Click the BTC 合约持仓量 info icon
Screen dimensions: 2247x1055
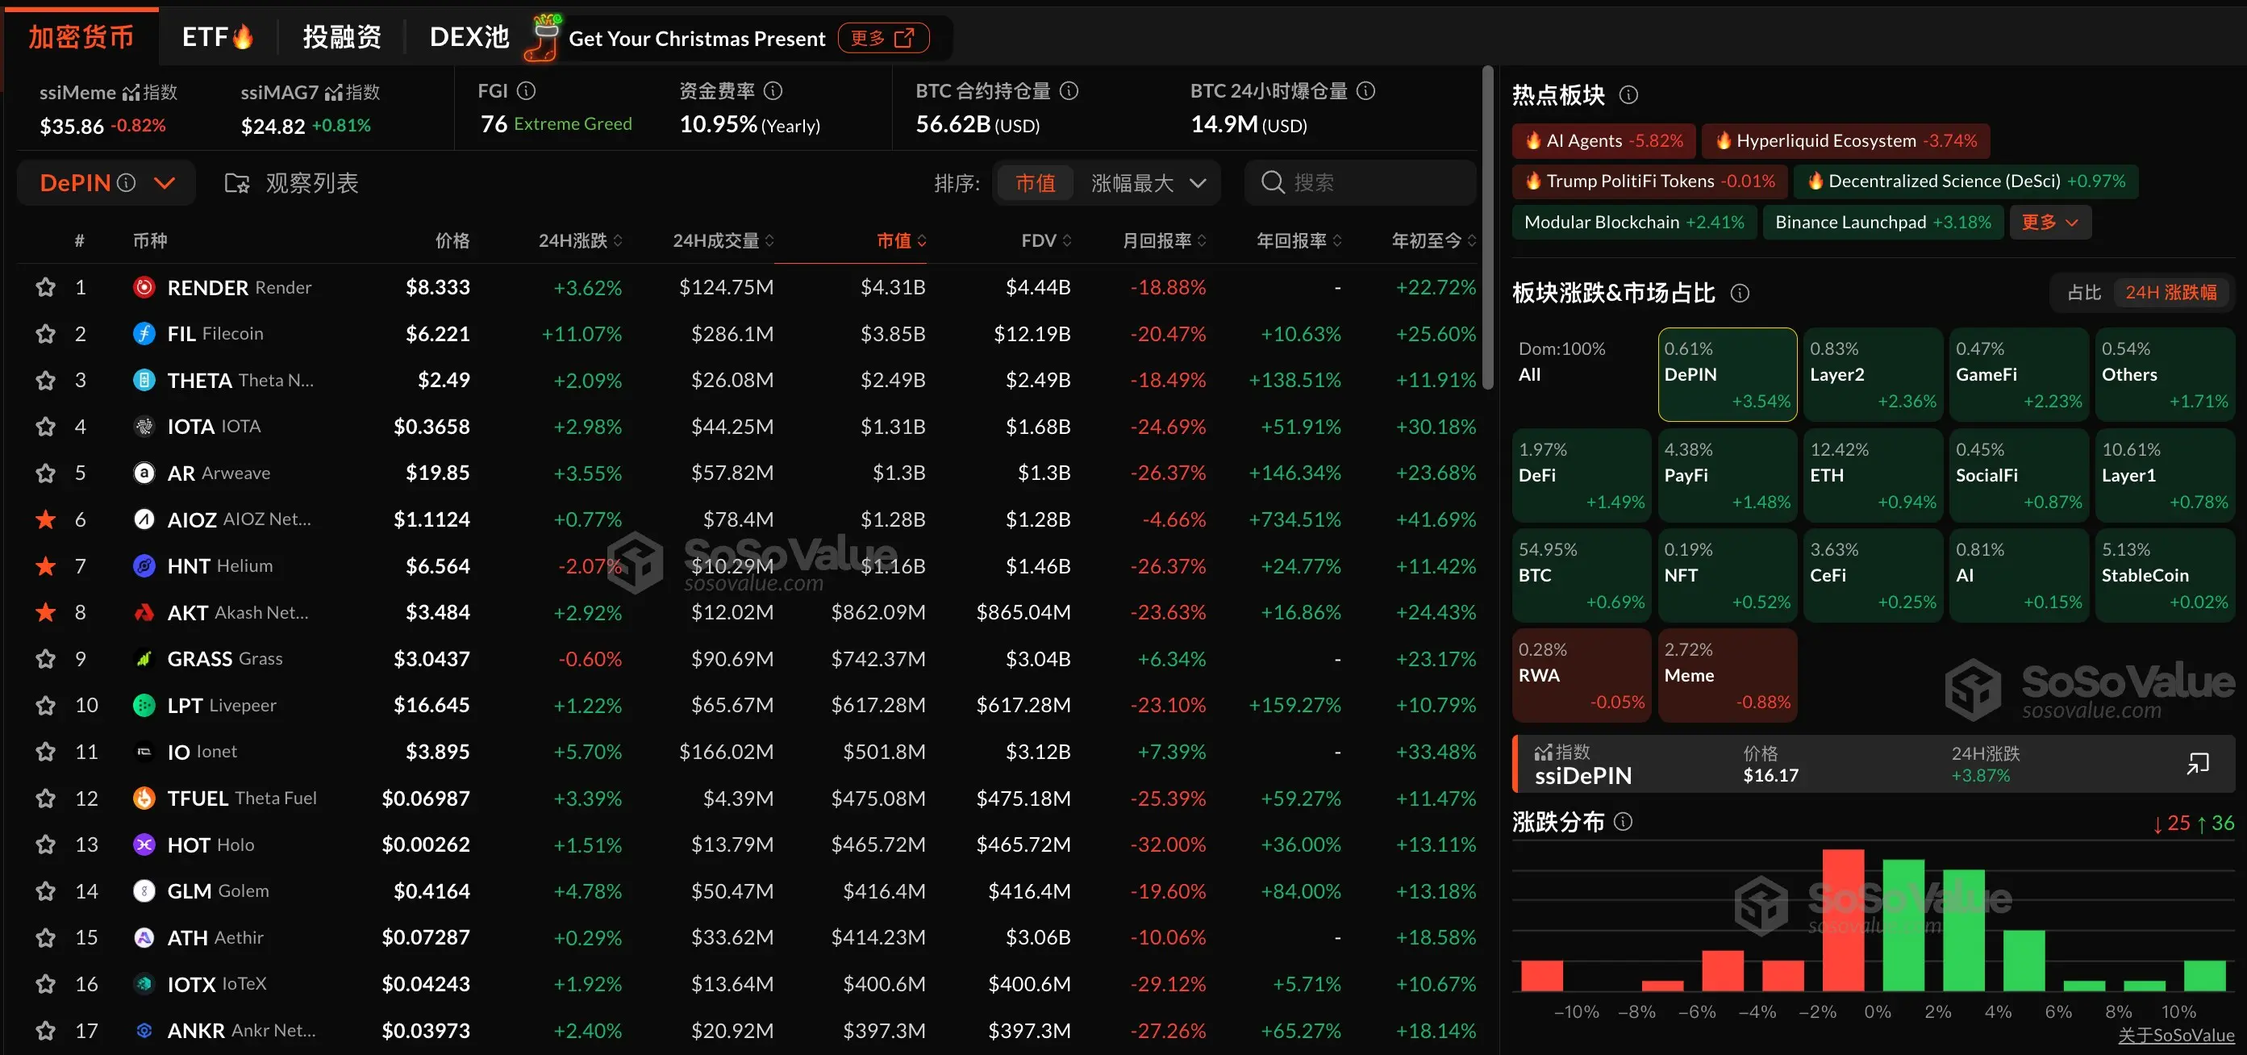point(1071,90)
